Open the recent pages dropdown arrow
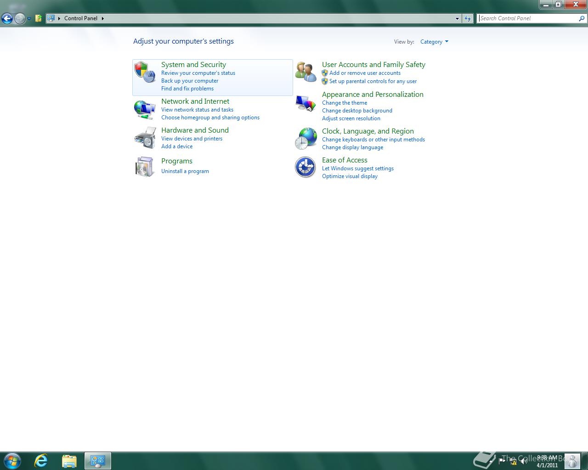The image size is (588, 470). (29, 19)
